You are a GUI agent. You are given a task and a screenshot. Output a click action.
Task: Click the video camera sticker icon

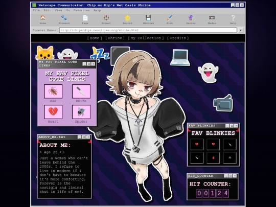pyautogui.click(x=223, y=103)
